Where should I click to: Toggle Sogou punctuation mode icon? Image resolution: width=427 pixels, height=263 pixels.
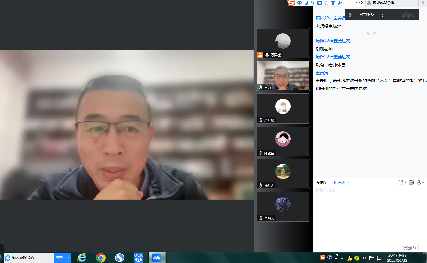click(x=313, y=3)
